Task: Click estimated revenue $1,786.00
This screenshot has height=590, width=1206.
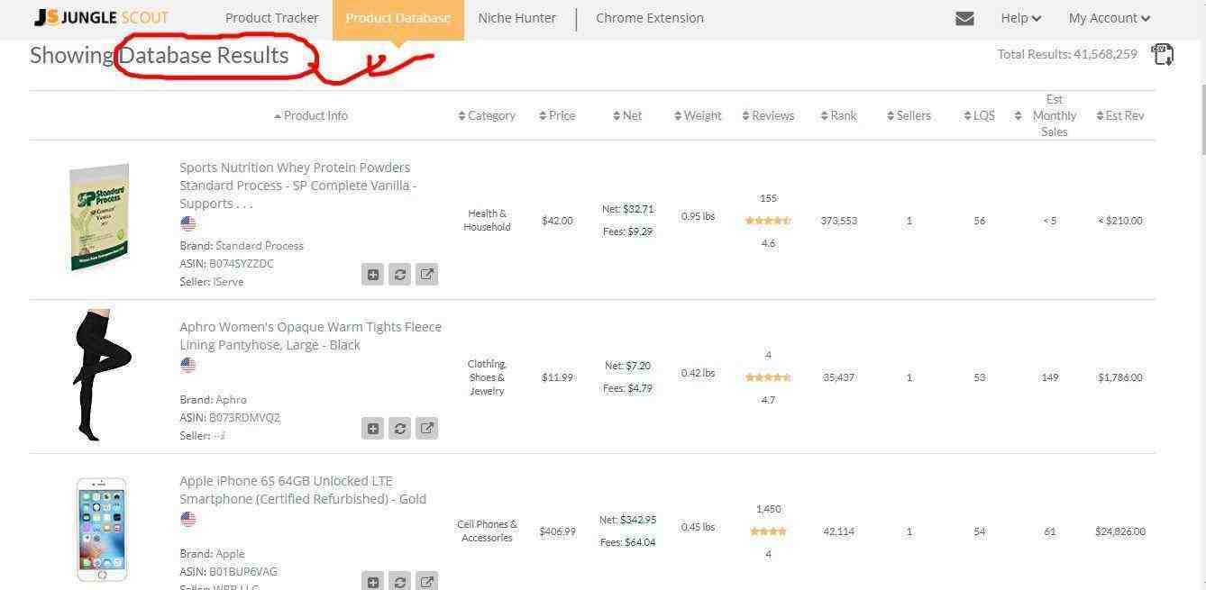Action: coord(1120,377)
